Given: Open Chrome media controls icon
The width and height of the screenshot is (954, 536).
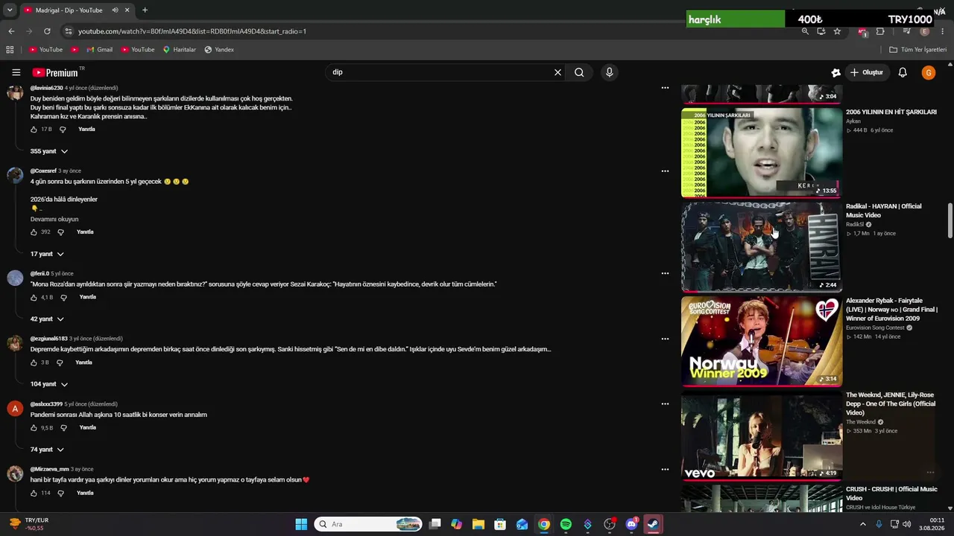Looking at the screenshot, I should (906, 31).
